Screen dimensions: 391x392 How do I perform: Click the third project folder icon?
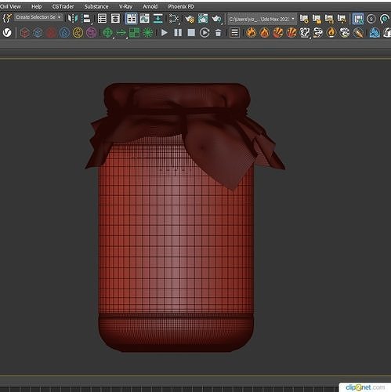pos(329,19)
